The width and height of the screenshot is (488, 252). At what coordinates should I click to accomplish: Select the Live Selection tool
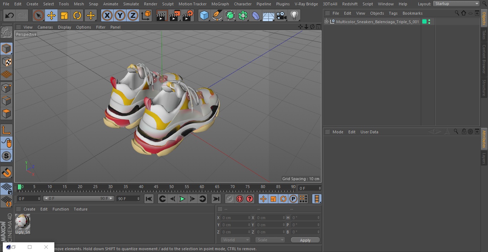pos(38,15)
